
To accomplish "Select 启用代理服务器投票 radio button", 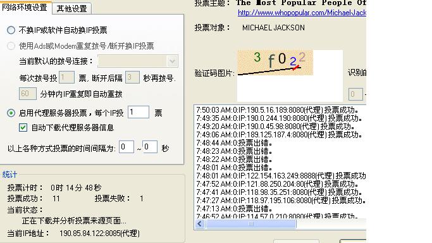I will [11, 113].
